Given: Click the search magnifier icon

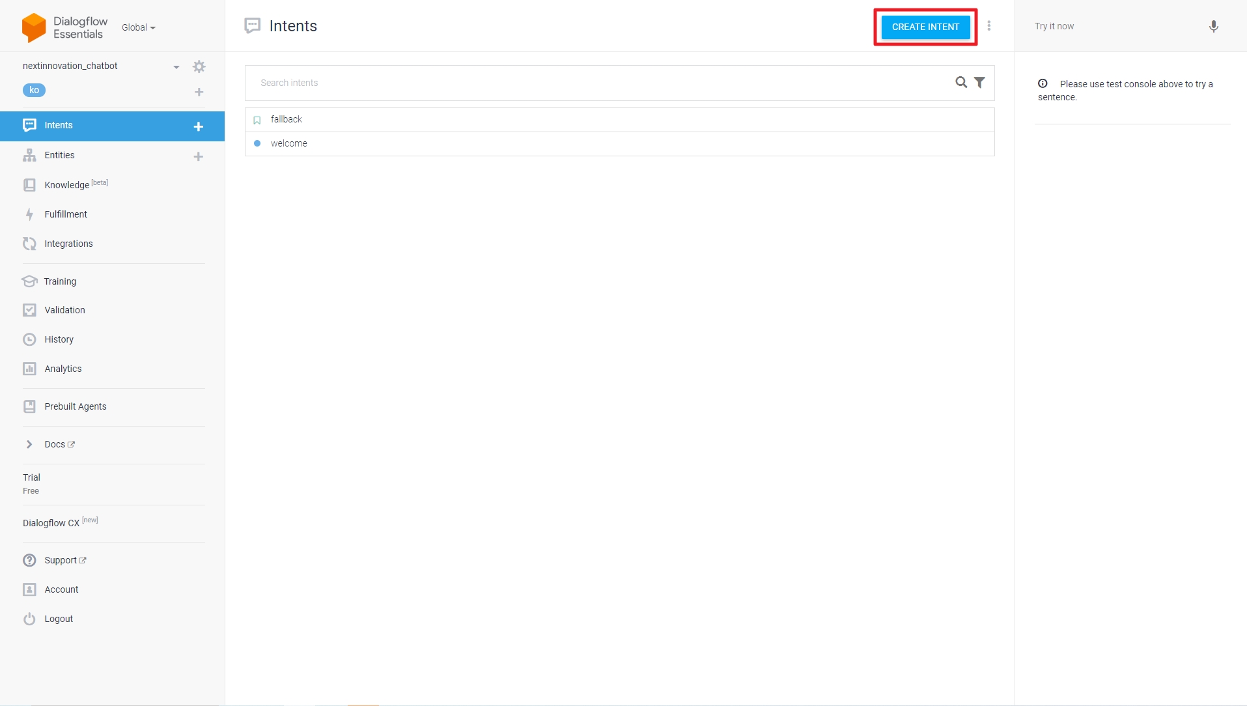Looking at the screenshot, I should (961, 82).
